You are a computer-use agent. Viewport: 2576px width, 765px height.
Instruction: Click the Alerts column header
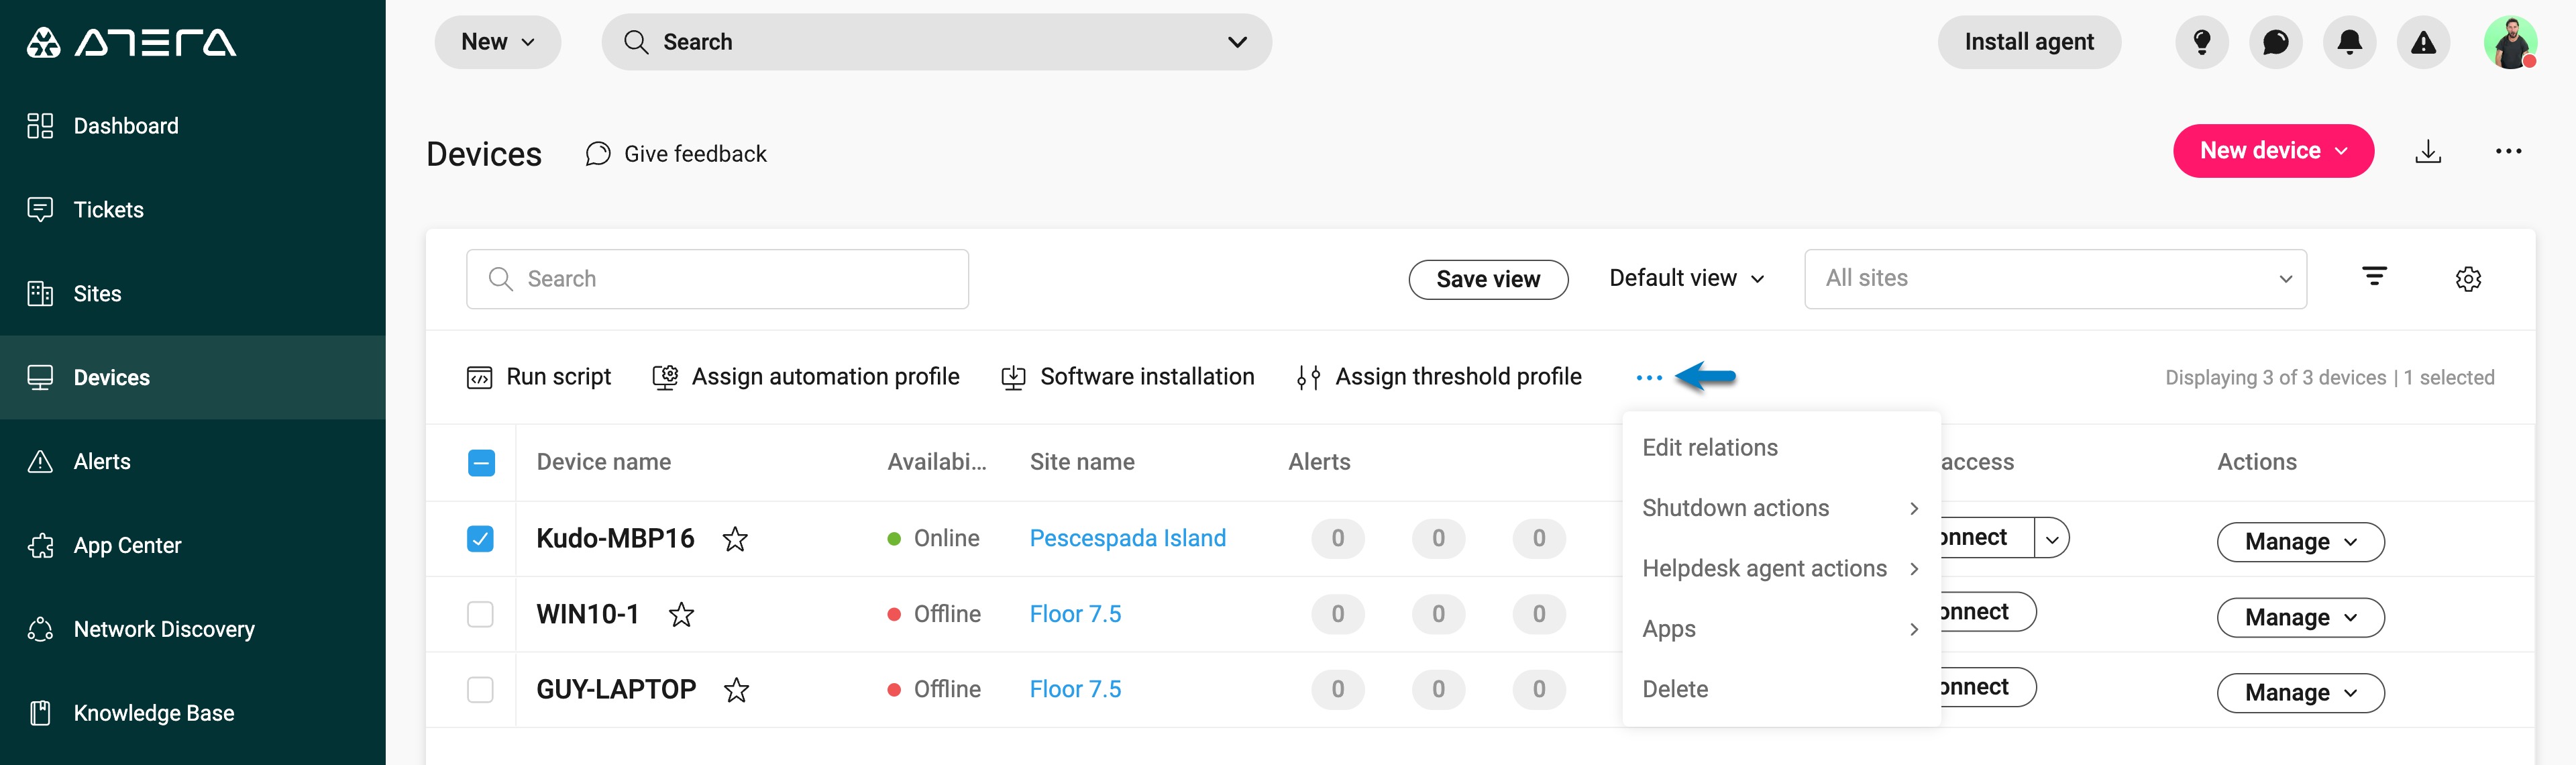click(1319, 462)
